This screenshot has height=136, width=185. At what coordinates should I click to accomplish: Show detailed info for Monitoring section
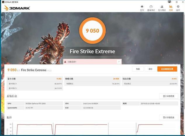[169, 117]
